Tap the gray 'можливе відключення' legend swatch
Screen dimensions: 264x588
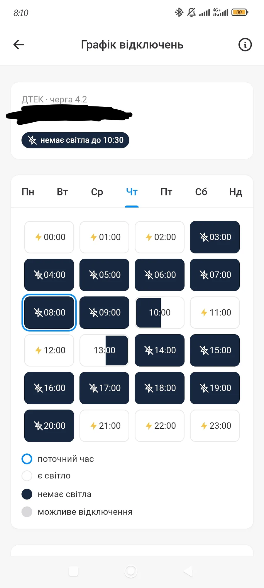click(x=27, y=512)
